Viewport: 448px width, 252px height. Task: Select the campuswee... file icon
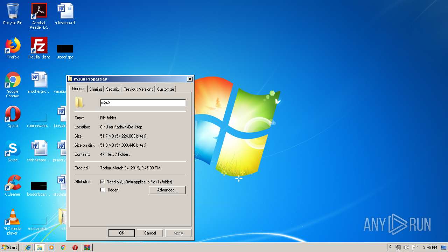(x=39, y=121)
